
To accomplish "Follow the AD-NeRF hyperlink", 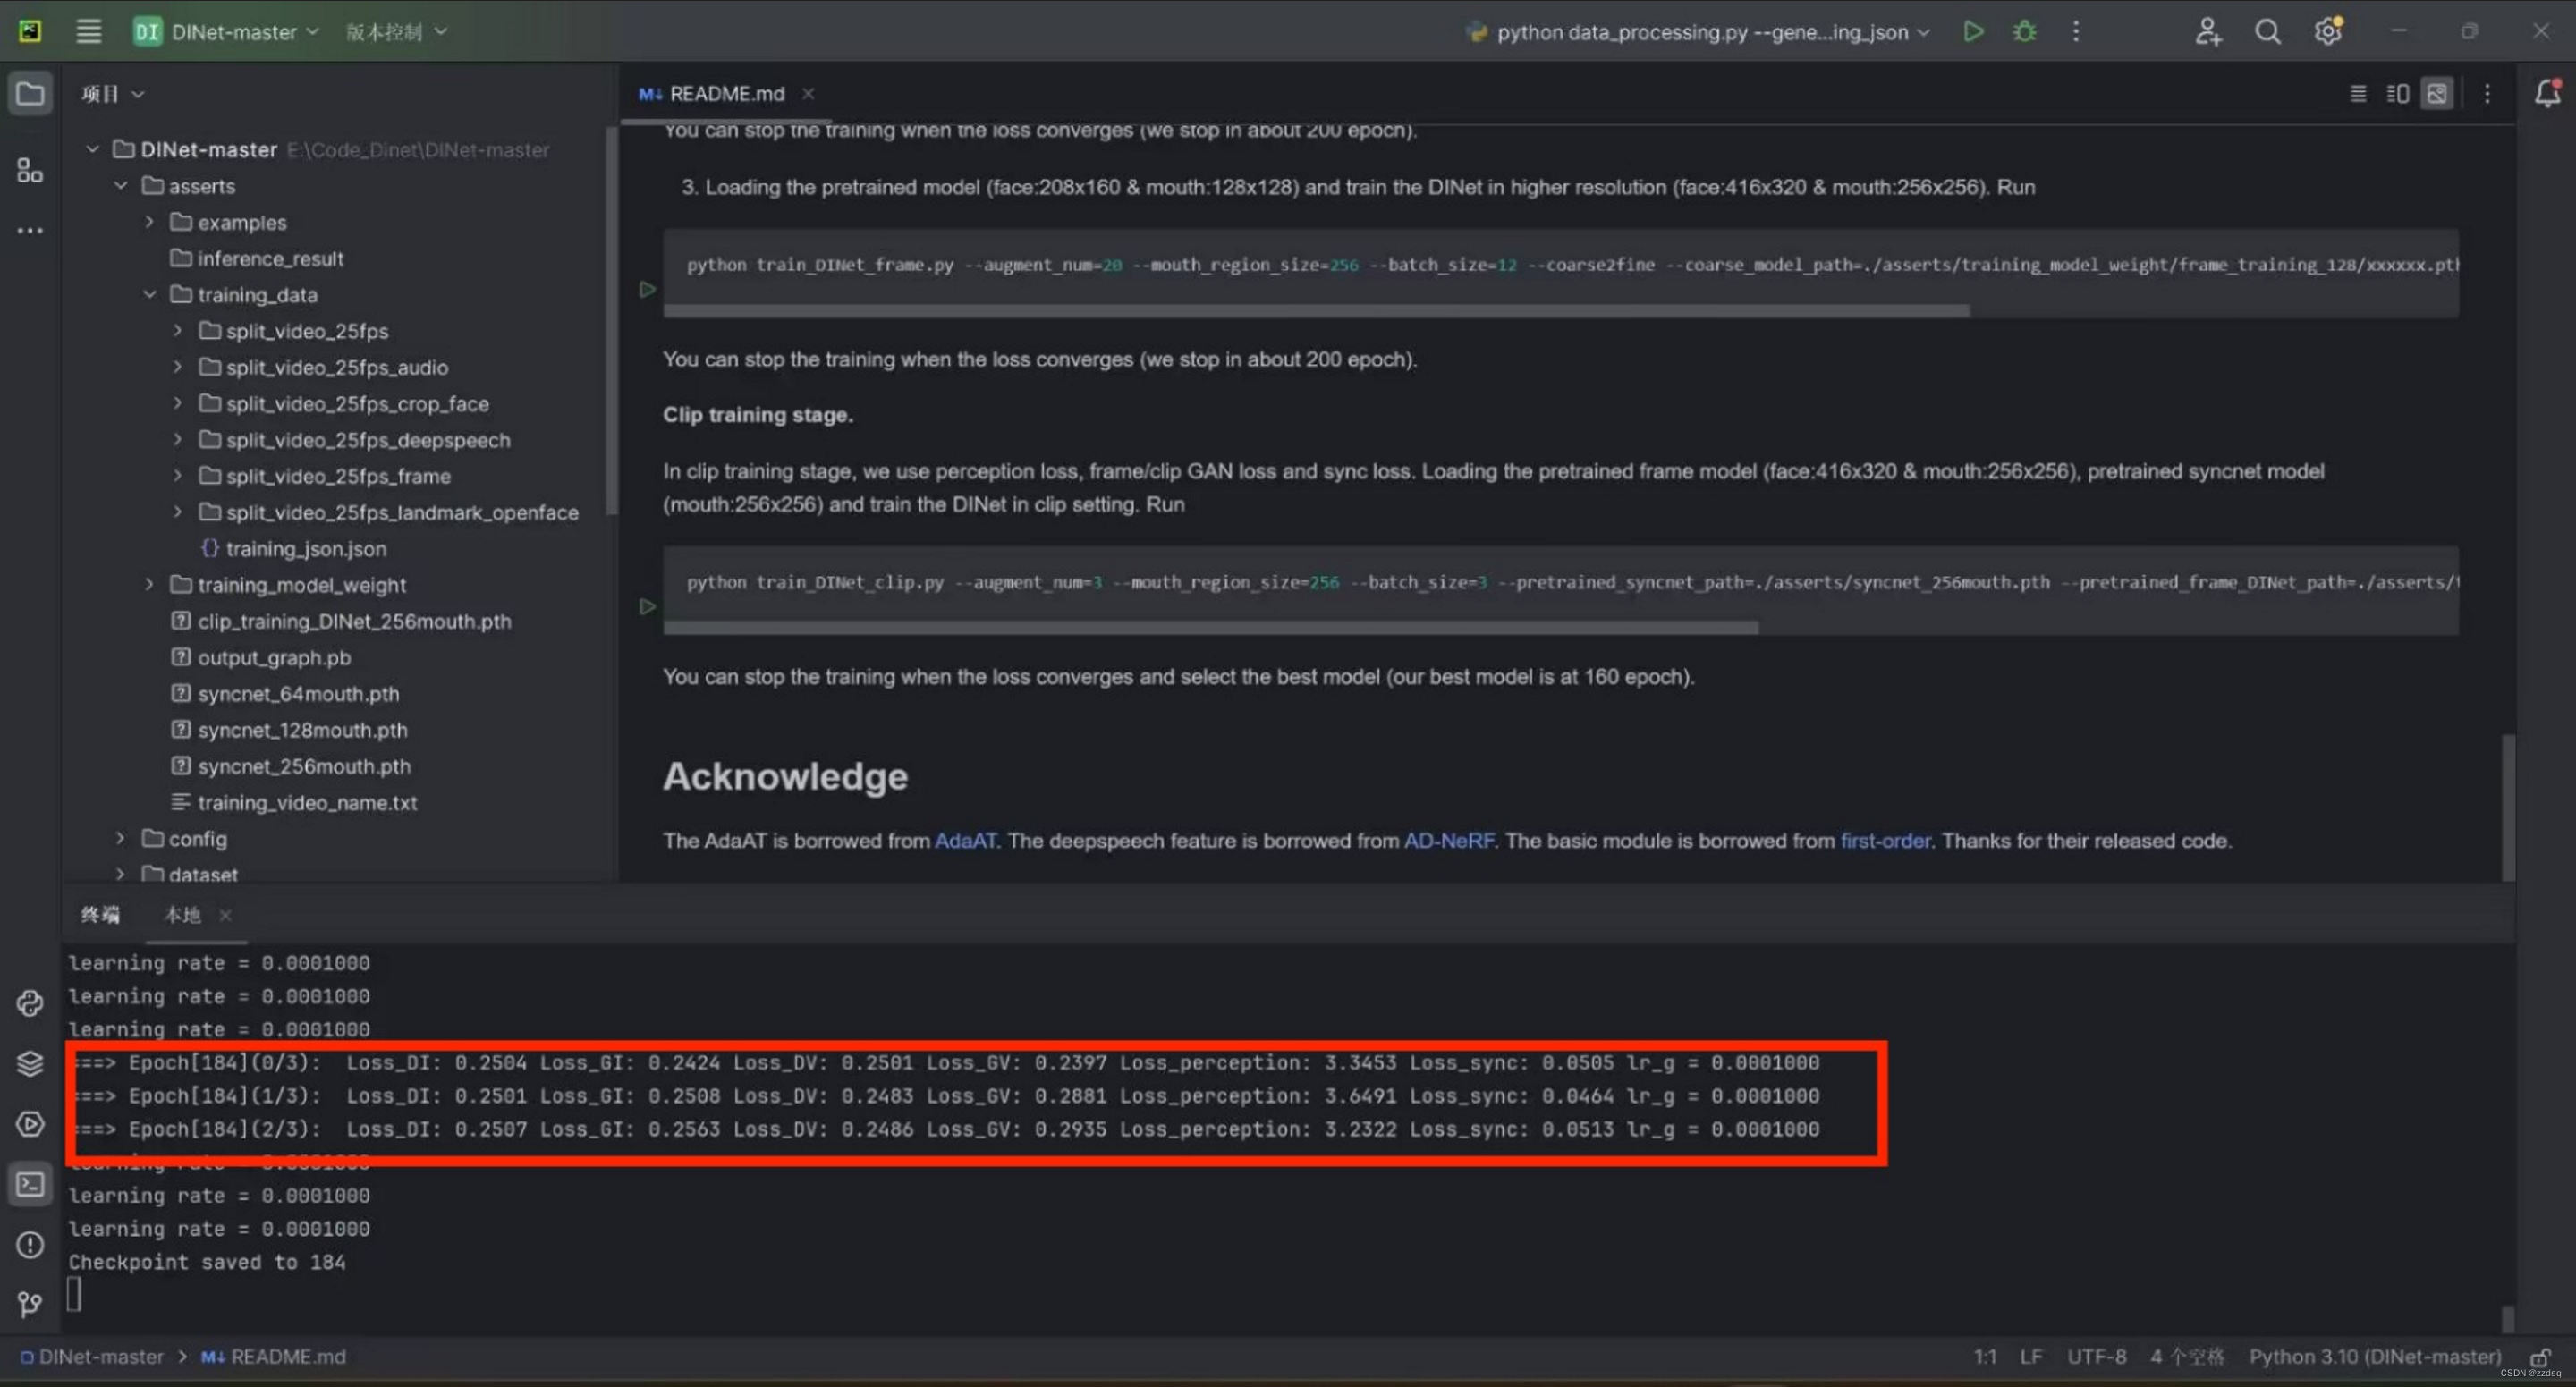I will 1448,840.
